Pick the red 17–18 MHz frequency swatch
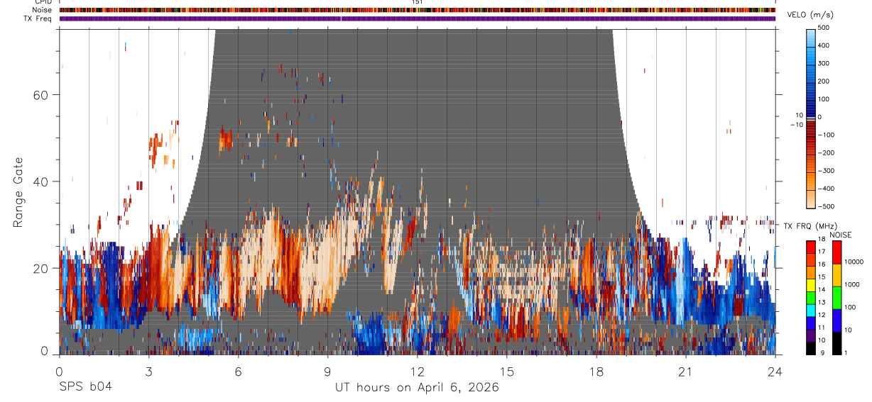This screenshot has height=402, width=872. pos(811,247)
